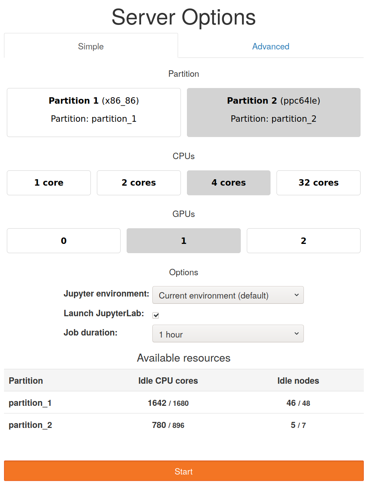This screenshot has width=367, height=485.
Task: Click the partition_2 row in resources table
Action: click(x=184, y=425)
